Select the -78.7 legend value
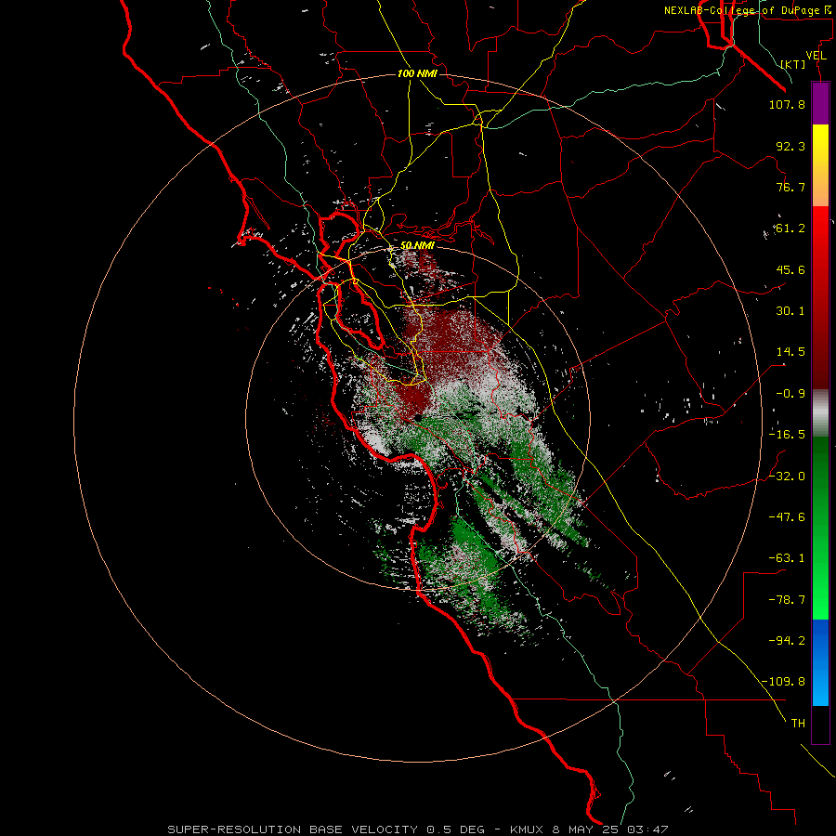 [x=787, y=600]
